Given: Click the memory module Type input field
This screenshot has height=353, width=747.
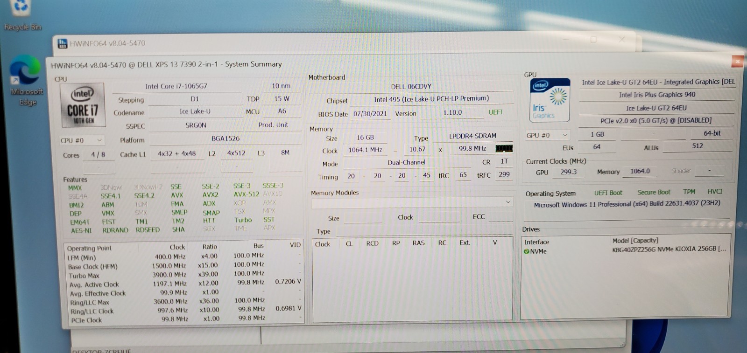Looking at the screenshot, I should point(424,231).
